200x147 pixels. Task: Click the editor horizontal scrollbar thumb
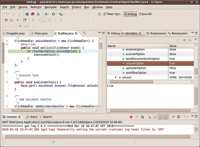(x=27, y=110)
